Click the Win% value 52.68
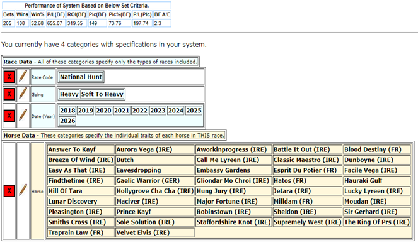Viewport: 418px width, 250px height. (x=38, y=23)
